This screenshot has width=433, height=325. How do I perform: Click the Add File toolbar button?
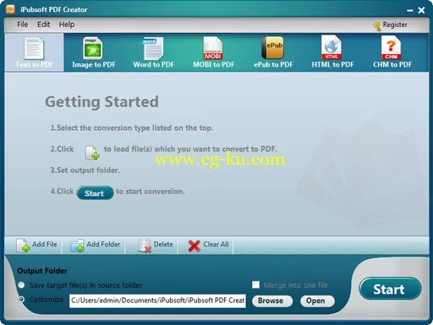click(36, 245)
